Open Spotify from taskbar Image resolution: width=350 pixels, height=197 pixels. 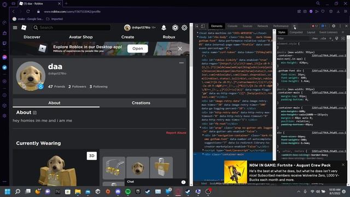coord(128,192)
